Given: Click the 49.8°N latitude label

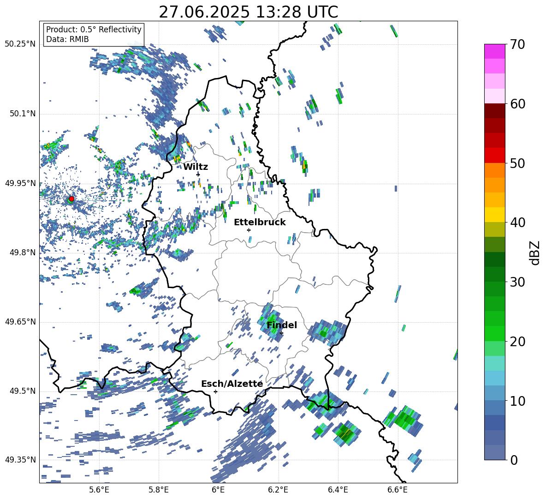Looking at the screenshot, I should (x=22, y=253).
